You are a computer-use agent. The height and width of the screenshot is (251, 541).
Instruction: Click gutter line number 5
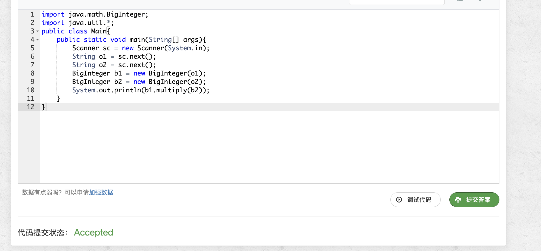33,48
